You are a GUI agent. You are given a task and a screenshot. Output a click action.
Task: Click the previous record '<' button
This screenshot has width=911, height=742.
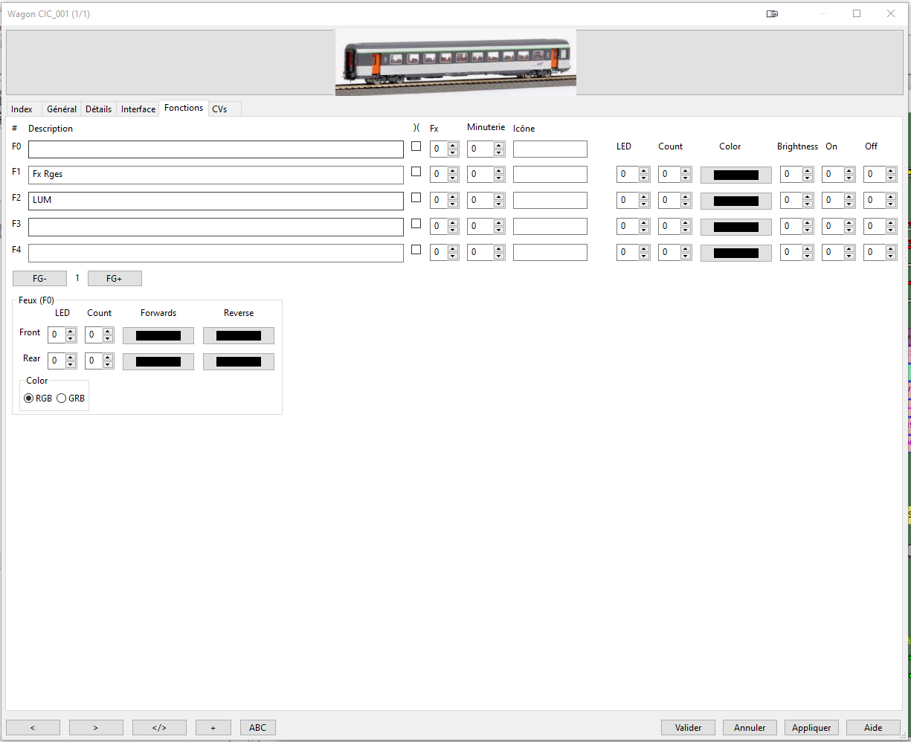[x=33, y=728]
